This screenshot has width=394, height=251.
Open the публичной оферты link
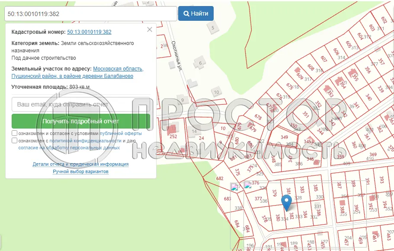[x=120, y=134]
